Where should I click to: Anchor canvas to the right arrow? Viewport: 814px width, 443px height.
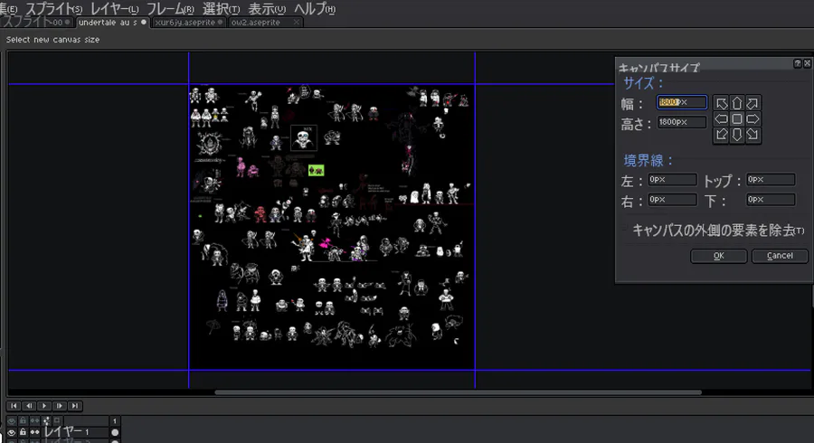point(752,118)
